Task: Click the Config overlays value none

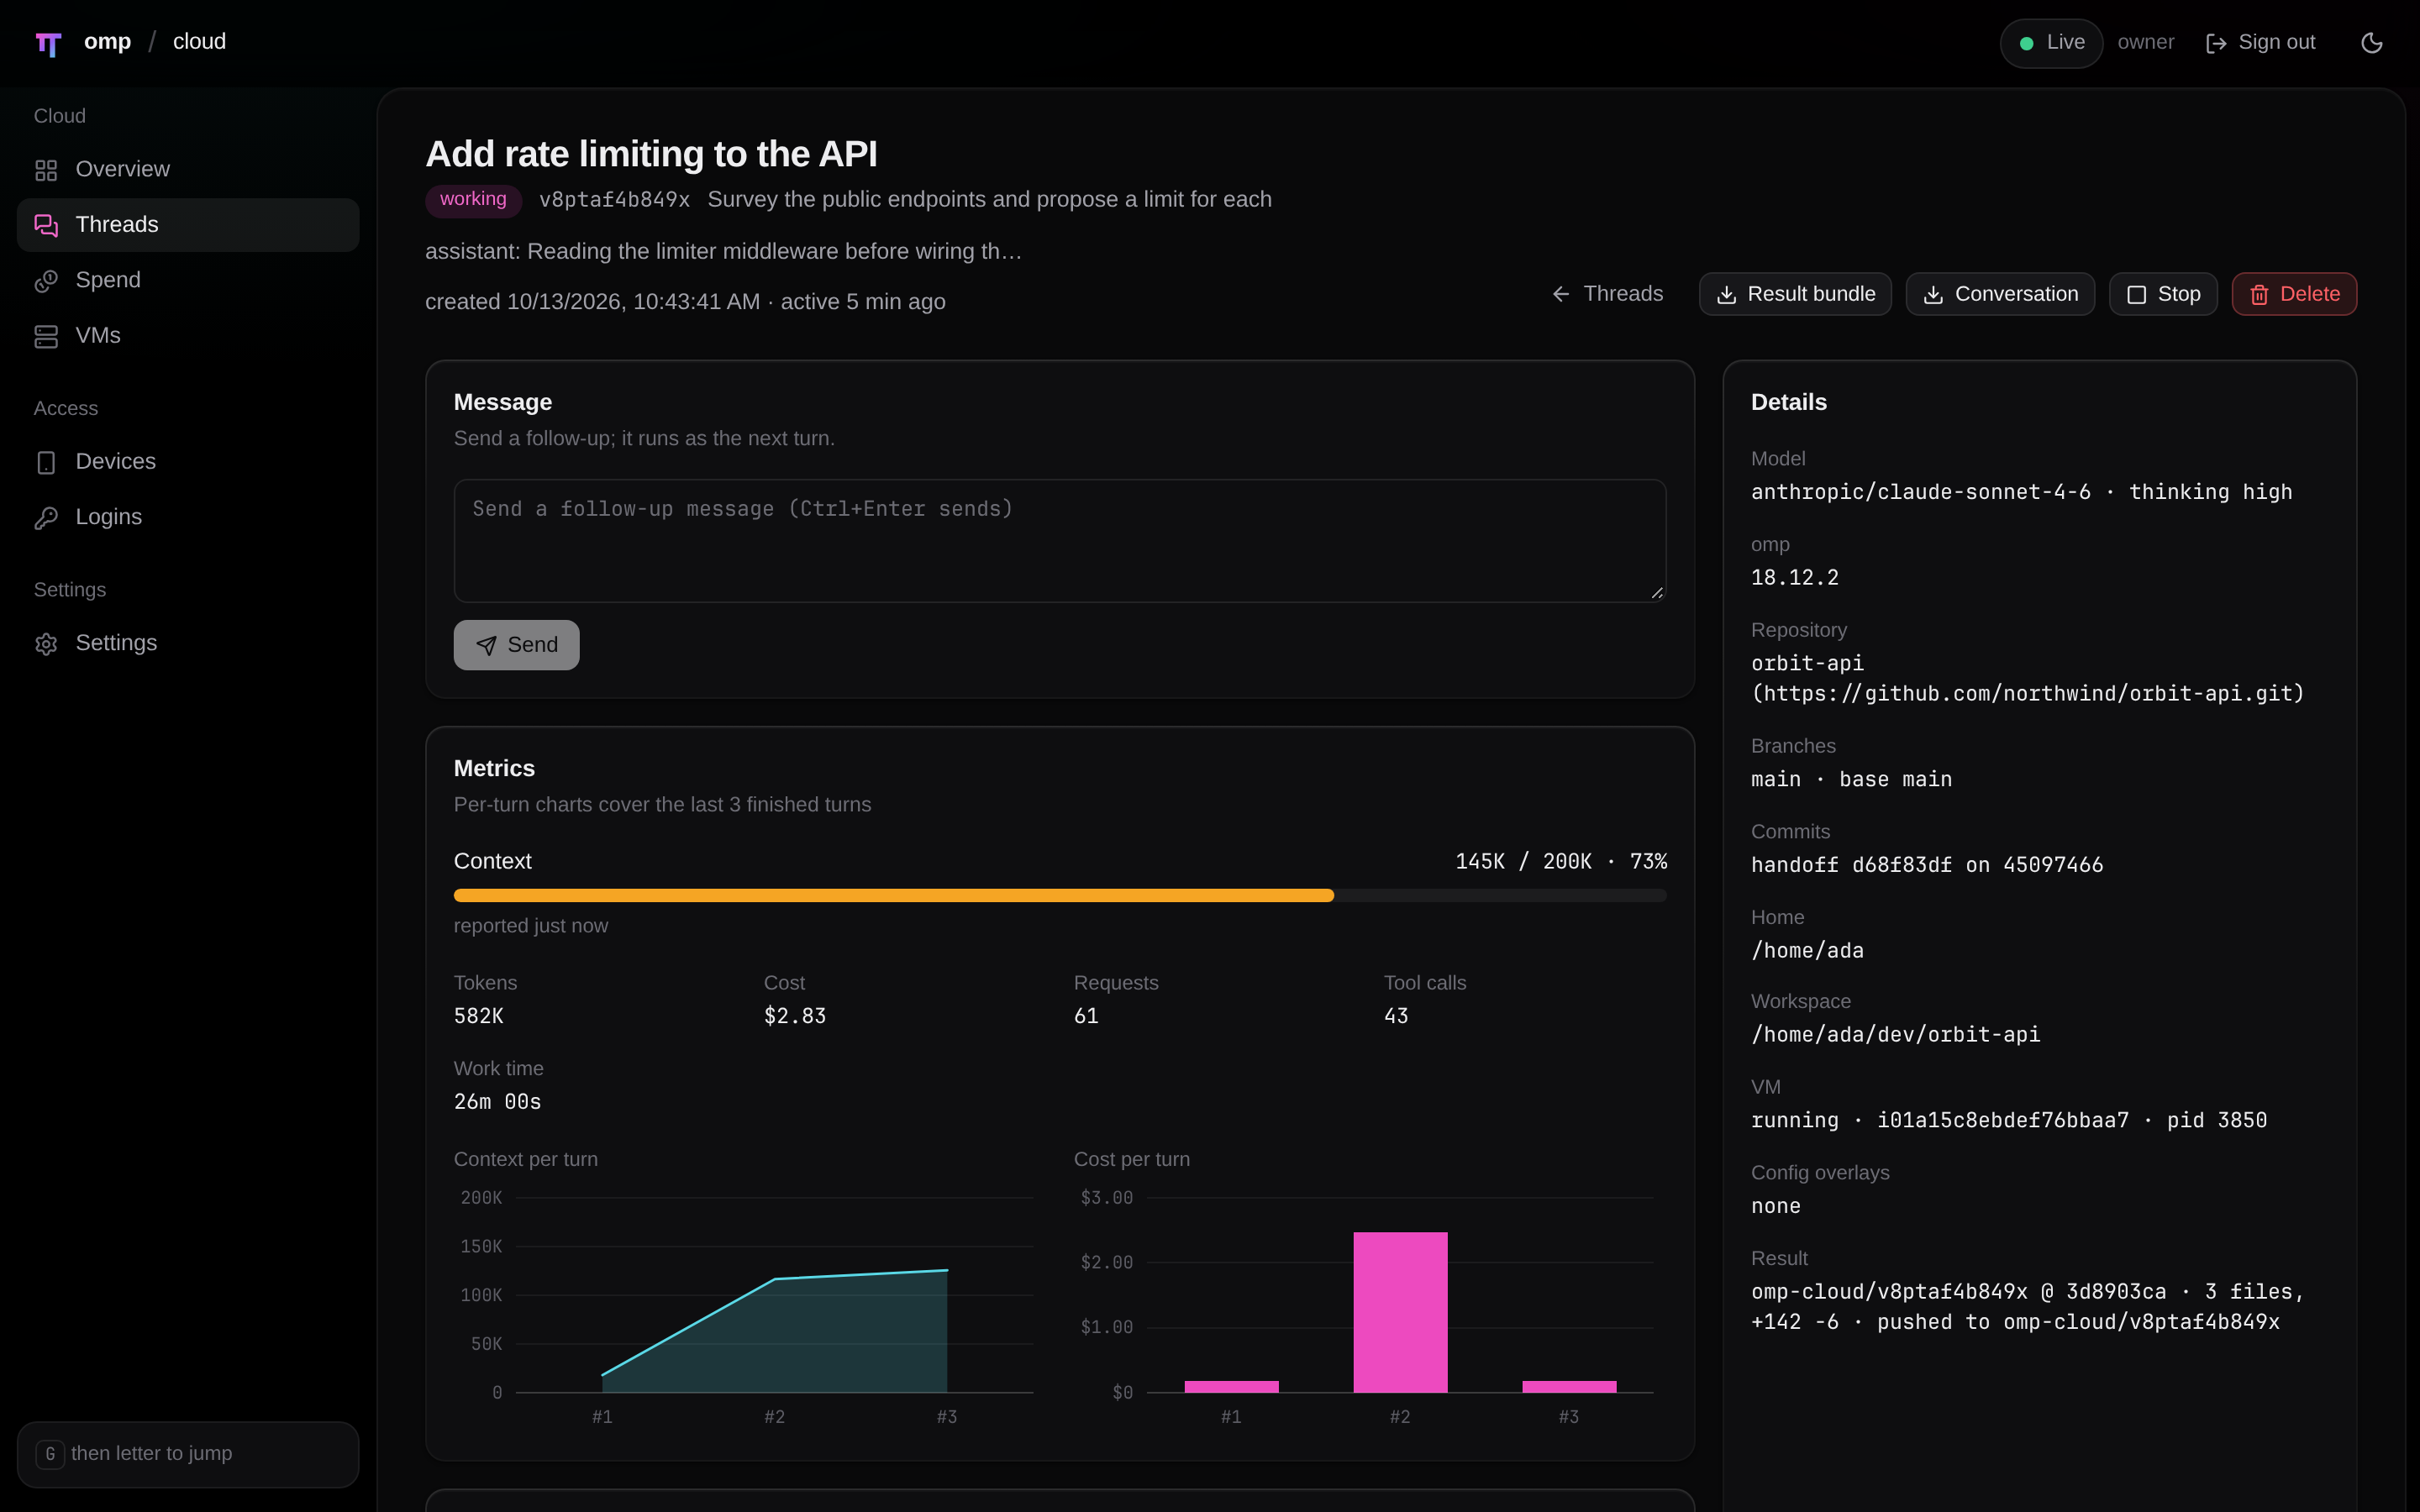Action: (x=1776, y=1207)
